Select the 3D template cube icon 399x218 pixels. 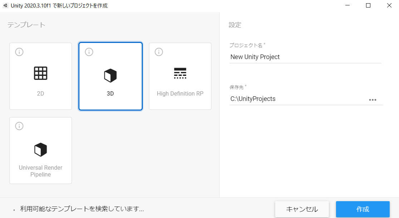110,74
